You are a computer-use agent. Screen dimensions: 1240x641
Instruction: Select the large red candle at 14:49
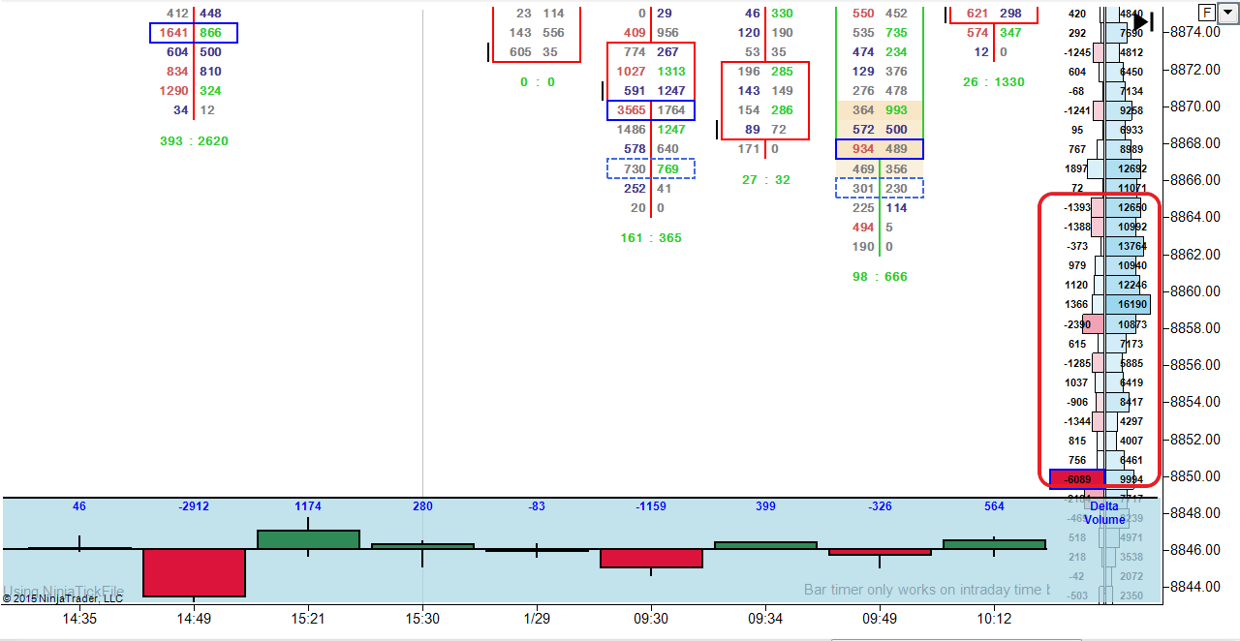[x=194, y=572]
